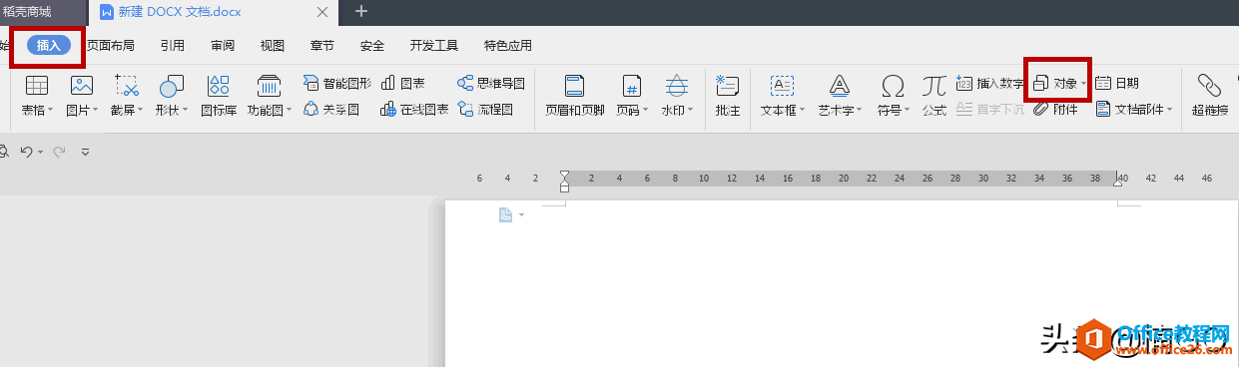Insert a Chart (图表)
Image resolution: width=1239 pixels, height=367 pixels.
pyautogui.click(x=402, y=84)
